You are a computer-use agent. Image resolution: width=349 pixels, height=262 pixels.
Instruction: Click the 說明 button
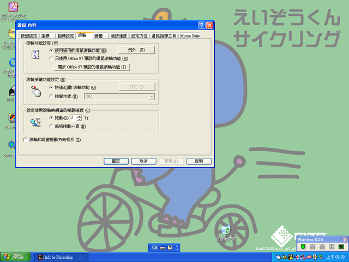point(198,161)
